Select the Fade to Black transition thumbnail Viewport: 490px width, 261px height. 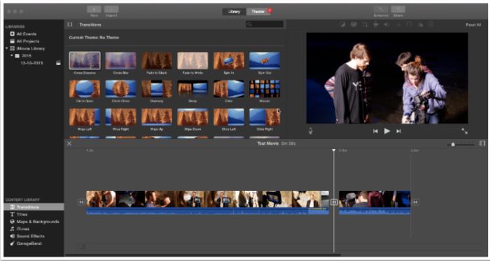point(157,61)
